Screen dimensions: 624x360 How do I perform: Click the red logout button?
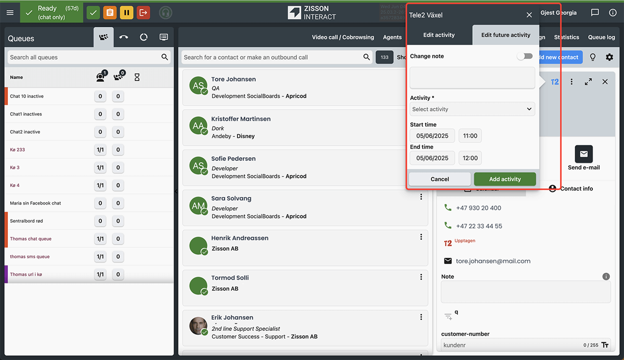pyautogui.click(x=143, y=13)
